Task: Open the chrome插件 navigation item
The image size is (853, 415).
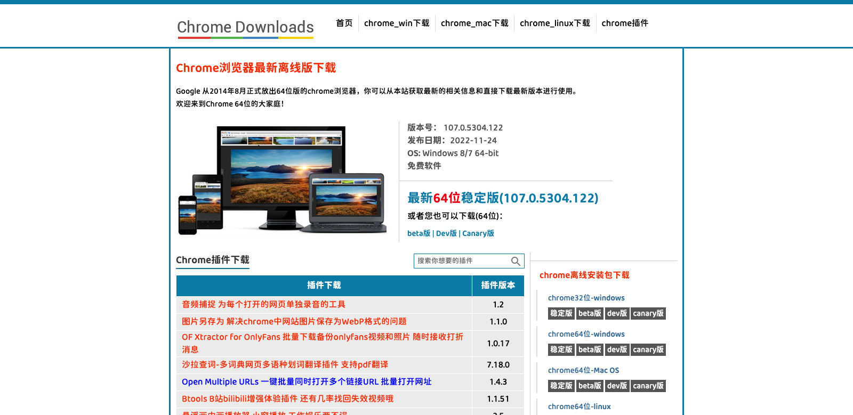Action: click(x=625, y=23)
